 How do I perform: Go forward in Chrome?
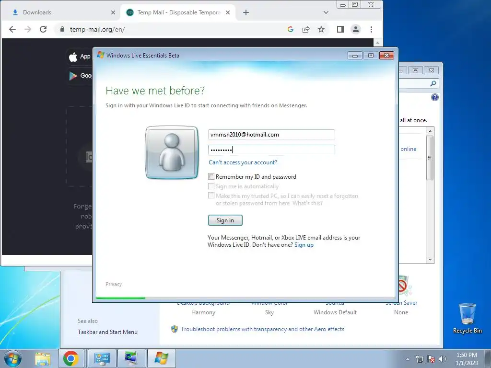pos(28,29)
